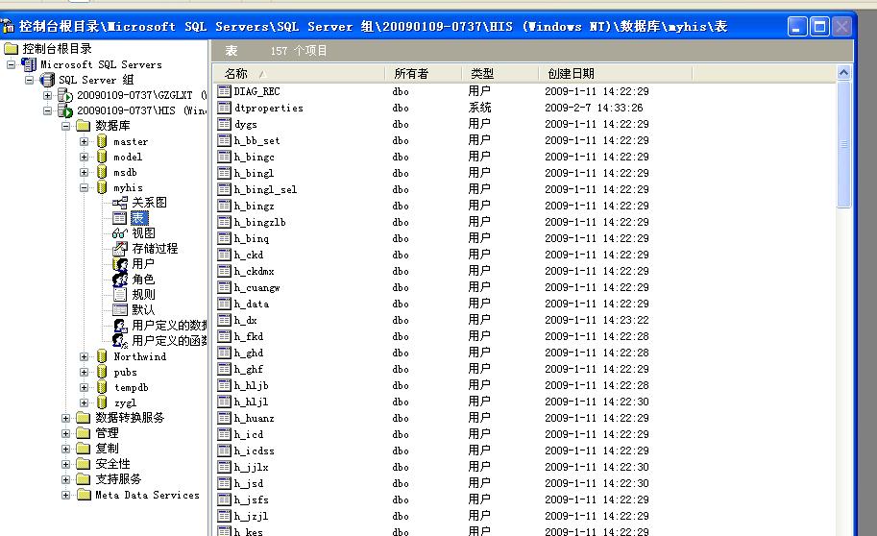Select the 规则 rules icon

tap(120, 294)
